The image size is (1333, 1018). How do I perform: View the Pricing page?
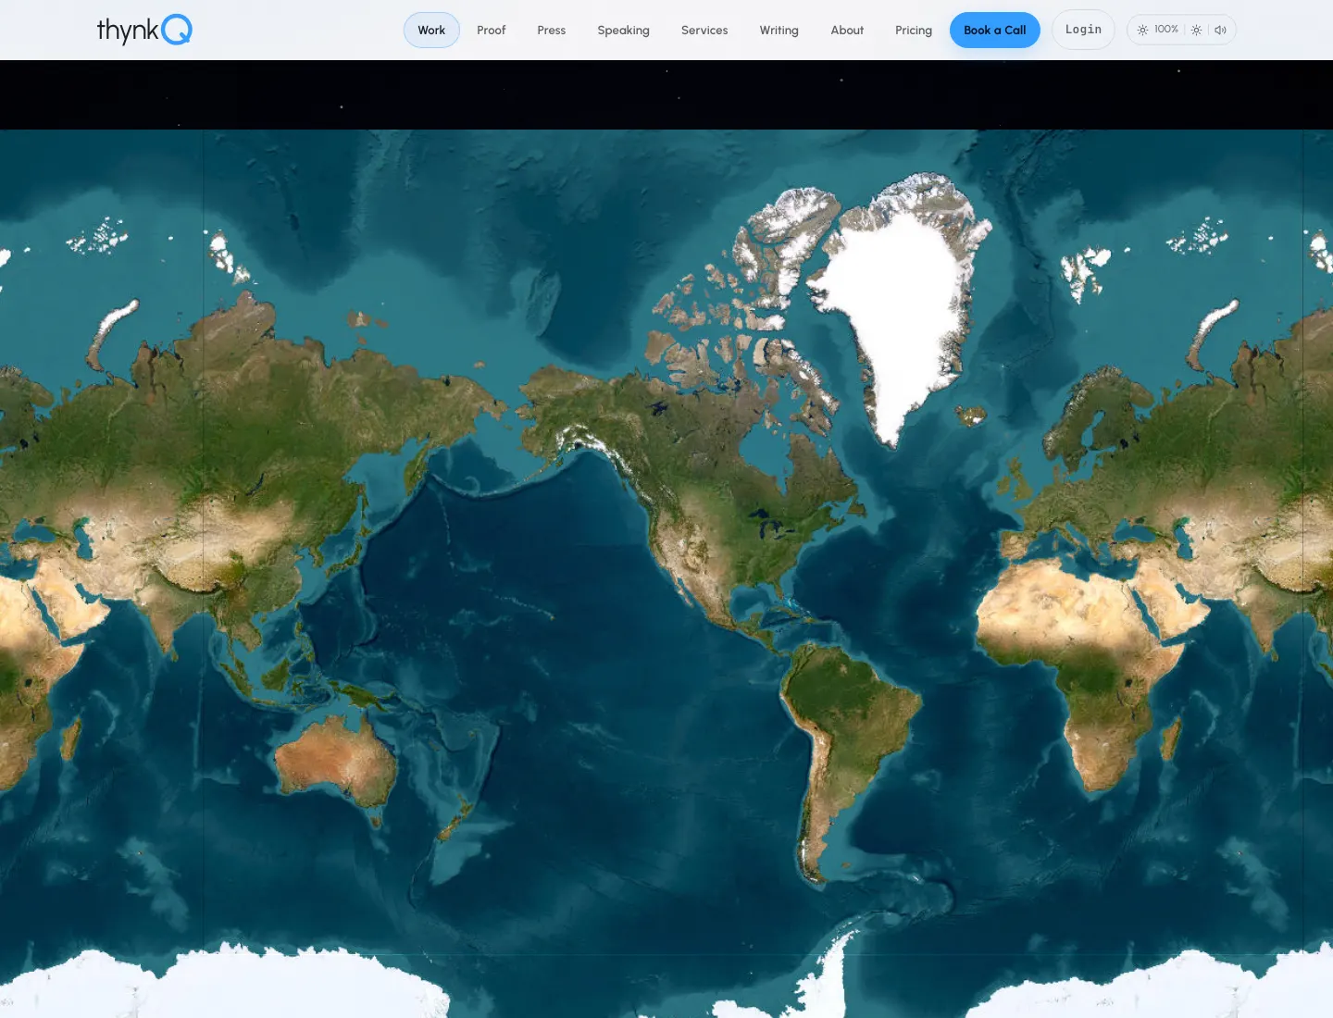click(914, 30)
